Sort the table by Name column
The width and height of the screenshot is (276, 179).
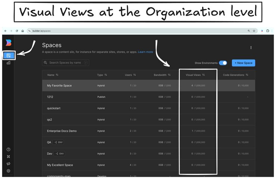pyautogui.click(x=53, y=75)
